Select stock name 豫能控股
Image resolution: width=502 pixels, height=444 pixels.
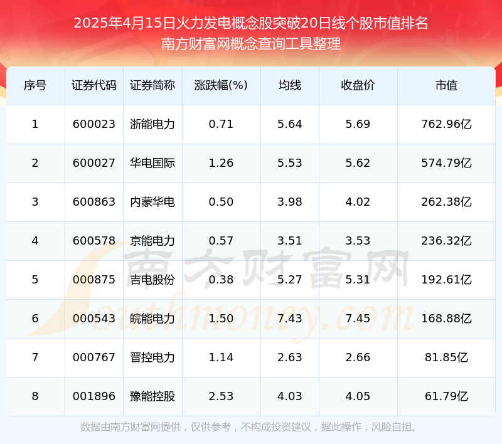[x=152, y=396]
